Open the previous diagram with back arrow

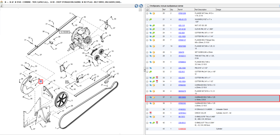point(137,6)
